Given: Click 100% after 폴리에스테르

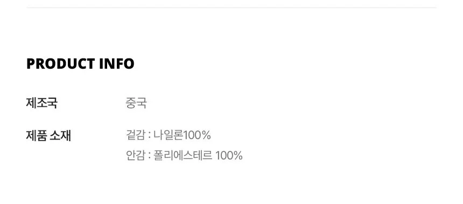Looking at the screenshot, I should click(x=229, y=155).
